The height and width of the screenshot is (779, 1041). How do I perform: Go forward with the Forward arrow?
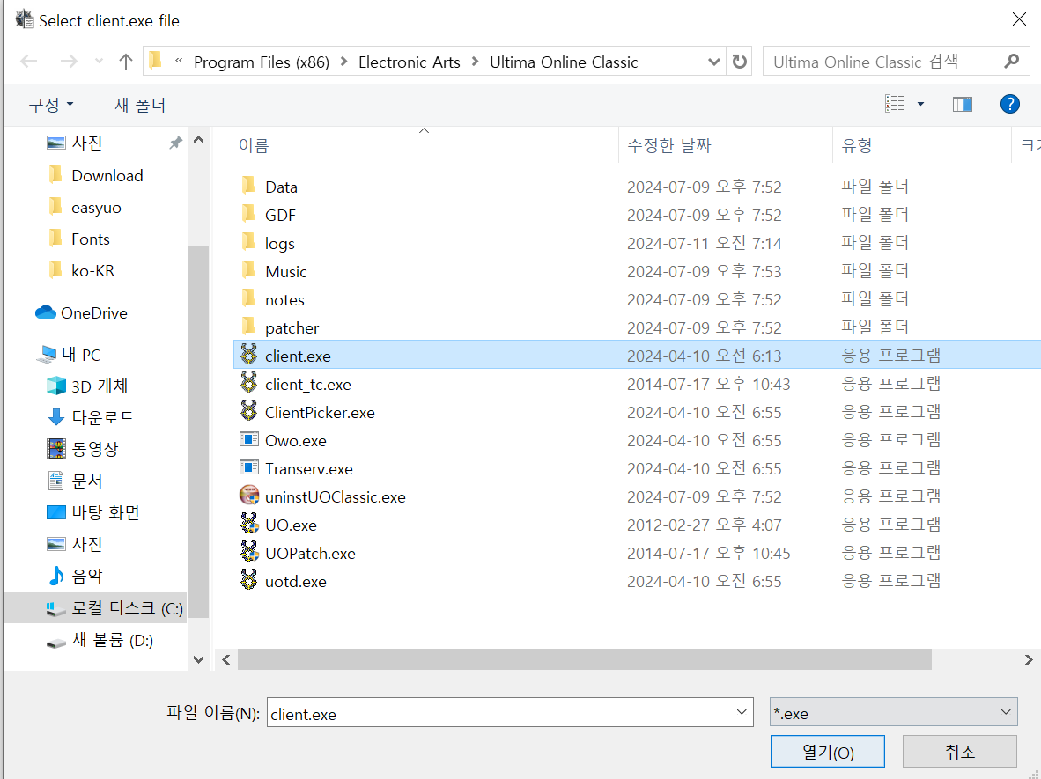click(69, 62)
